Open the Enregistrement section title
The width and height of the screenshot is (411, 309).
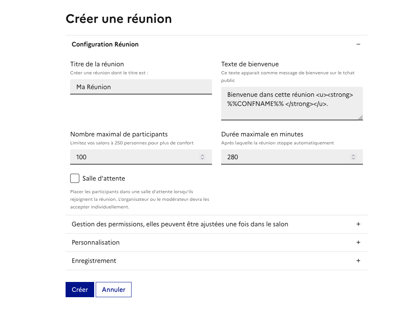pyautogui.click(x=94, y=261)
